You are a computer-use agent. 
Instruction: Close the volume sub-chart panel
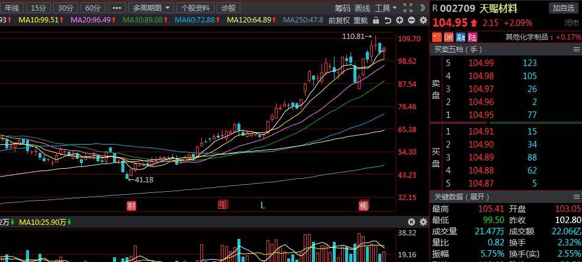point(411,222)
